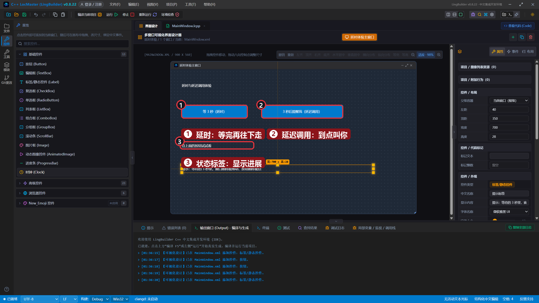Select the split-rows layout icon
Screen dimensions: 539x303
point(455,15)
